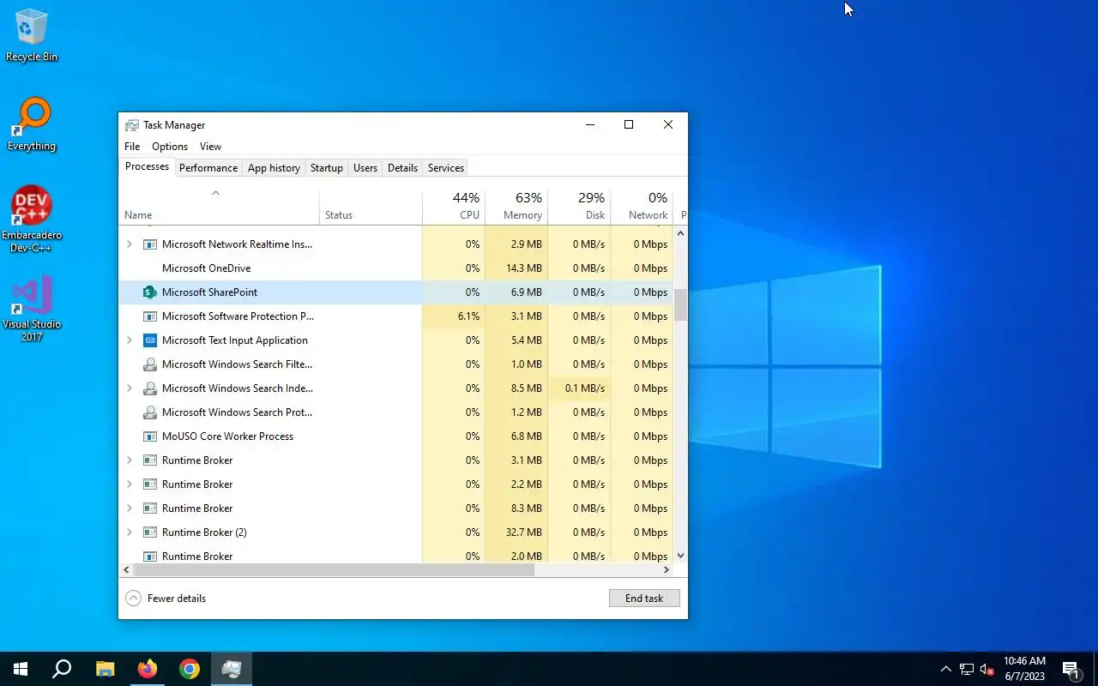1098x686 pixels.
Task: Switch to the Users tab
Action: (365, 168)
